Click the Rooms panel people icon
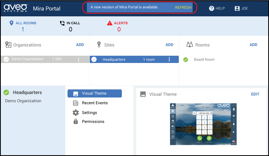This screenshot has height=156, width=269. point(190,45)
